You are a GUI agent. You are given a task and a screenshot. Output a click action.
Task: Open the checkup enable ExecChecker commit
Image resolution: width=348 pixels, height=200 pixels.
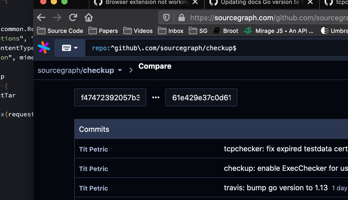(x=286, y=168)
